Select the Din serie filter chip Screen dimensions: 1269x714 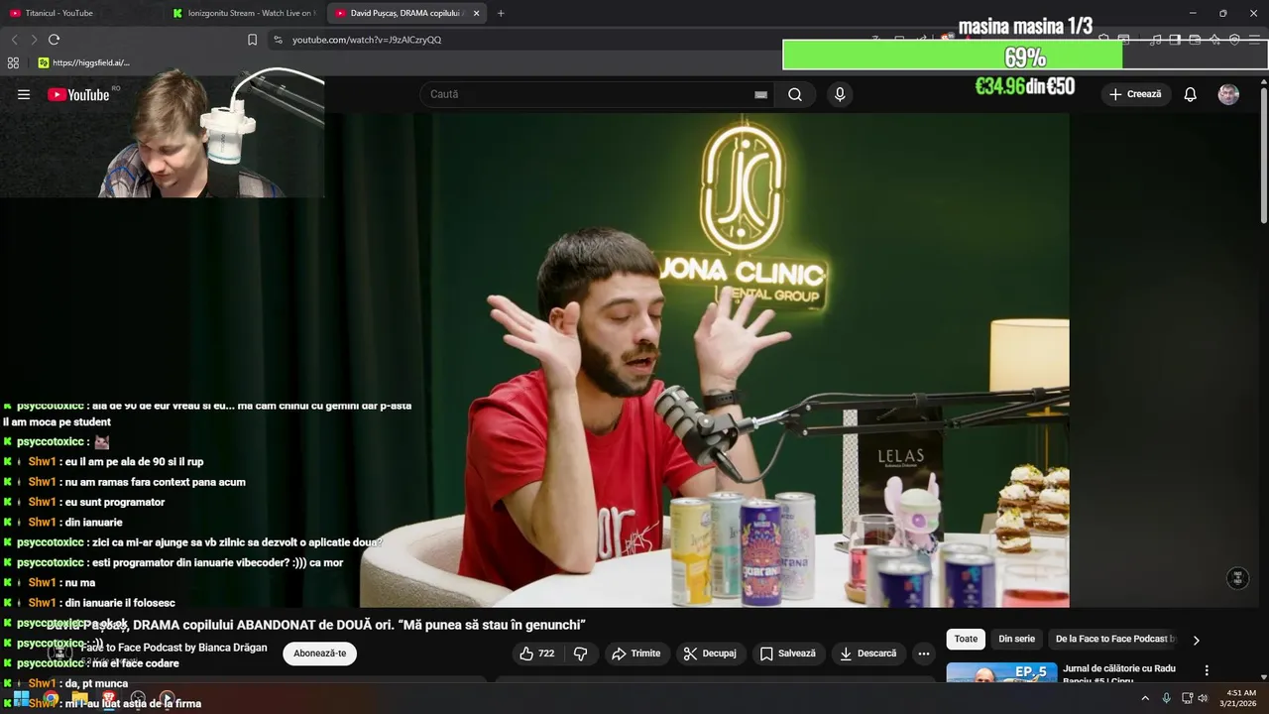(1016, 639)
